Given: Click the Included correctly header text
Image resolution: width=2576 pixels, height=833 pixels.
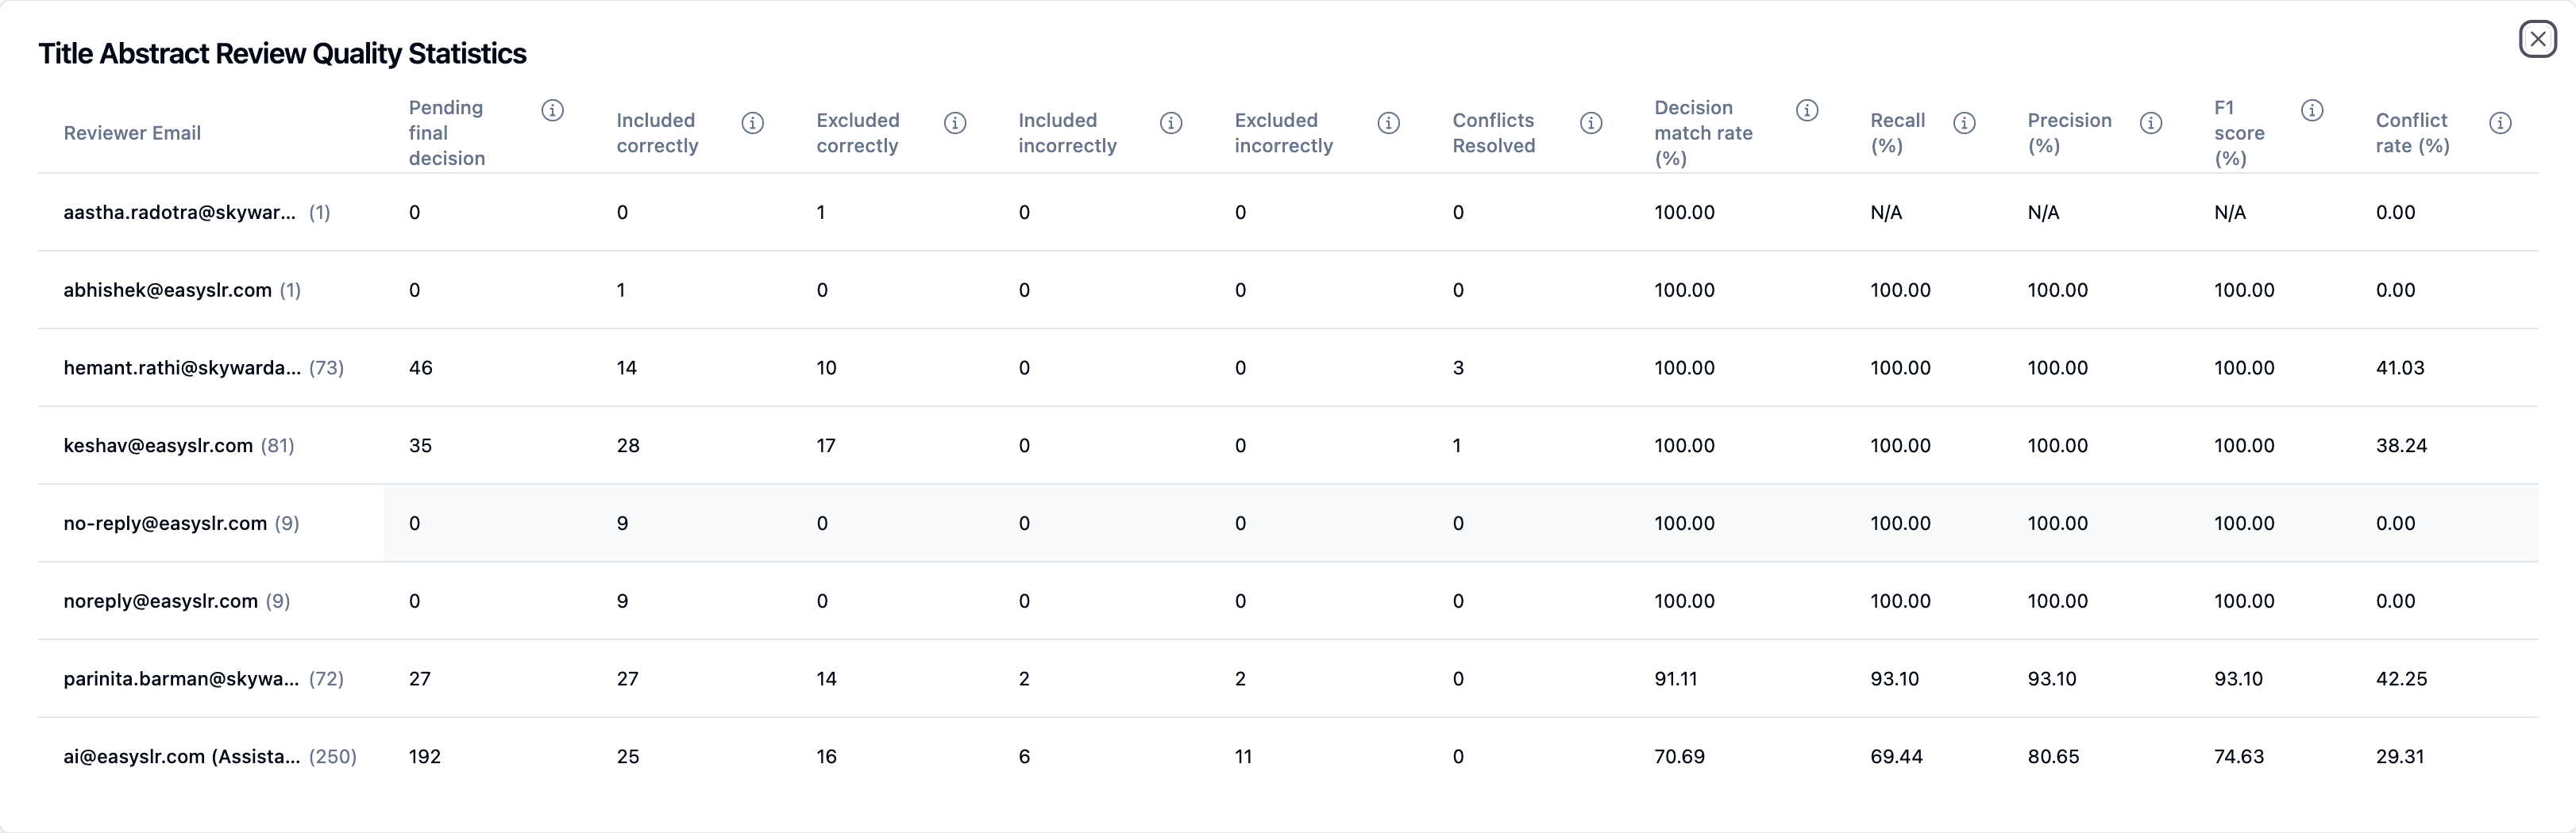Looking at the screenshot, I should 657,132.
